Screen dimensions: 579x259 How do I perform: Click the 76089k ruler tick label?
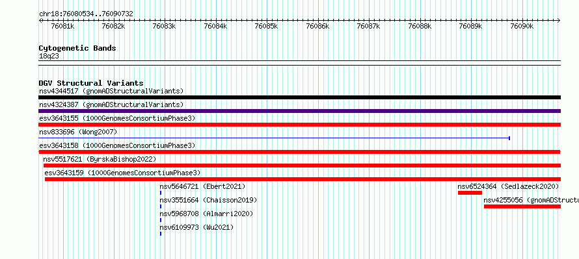point(470,26)
